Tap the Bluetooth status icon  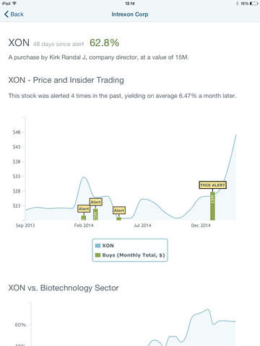pos(237,4)
